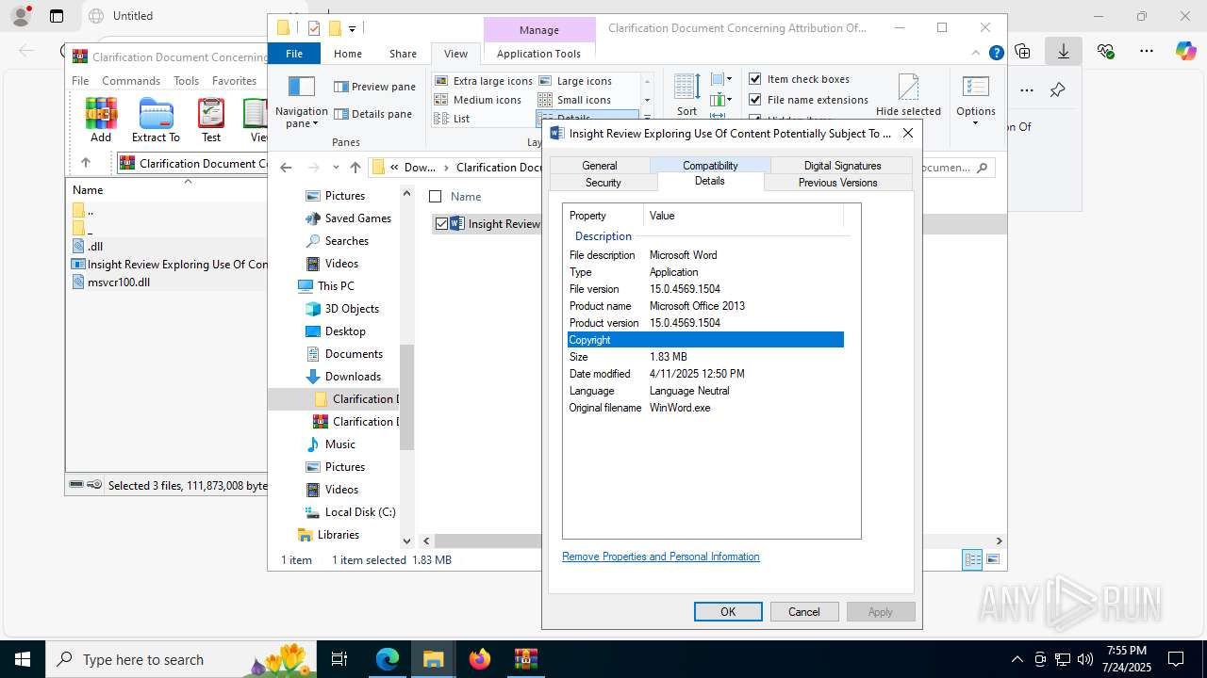This screenshot has height=678, width=1207.
Task: Open the Sort by menu in ribbon
Action: (687, 95)
